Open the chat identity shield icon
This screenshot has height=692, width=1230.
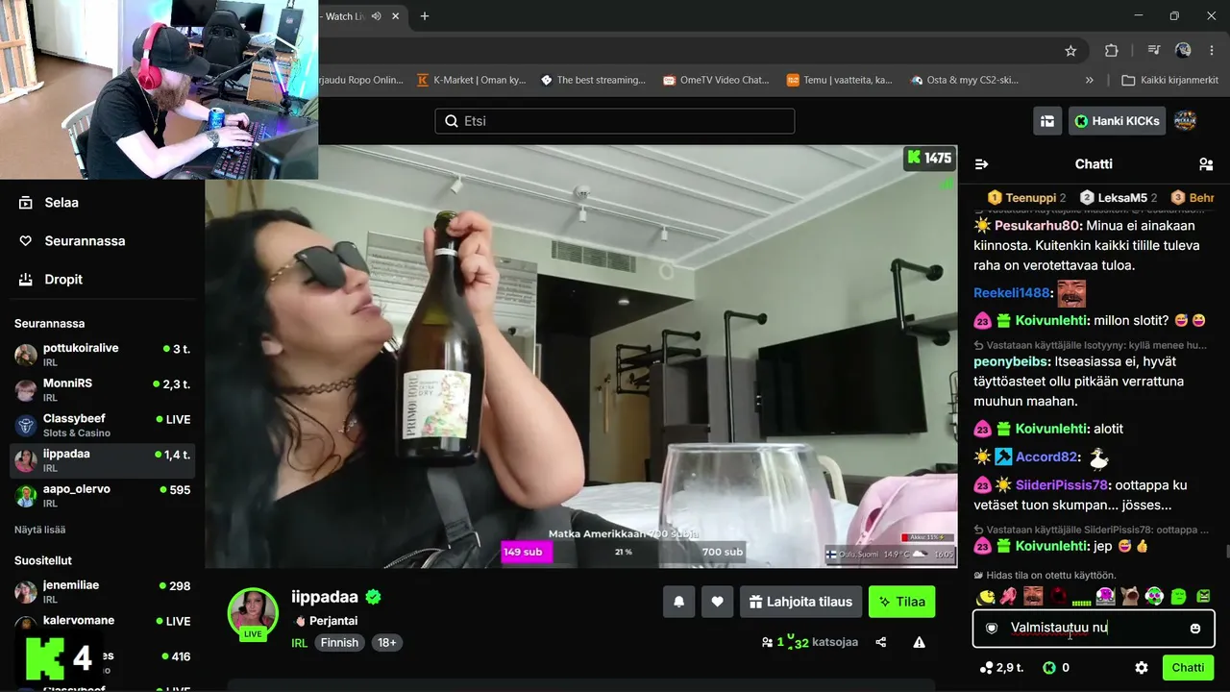[993, 629]
